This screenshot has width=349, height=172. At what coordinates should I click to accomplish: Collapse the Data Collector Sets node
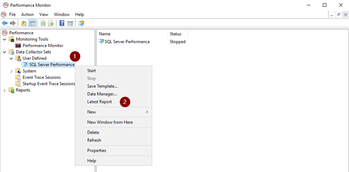click(x=4, y=52)
